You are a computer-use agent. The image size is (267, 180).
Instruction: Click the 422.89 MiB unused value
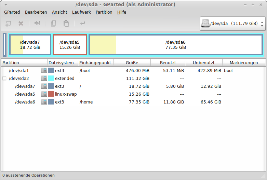coord(209,70)
